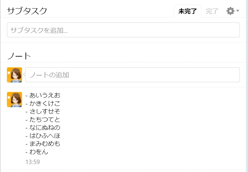This screenshot has width=248, height=172.
Task: Click the note line なにぬねの
Action: 43,128
